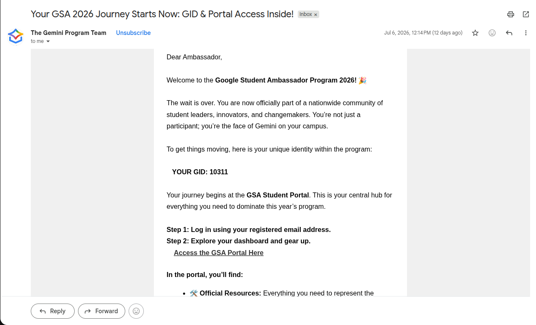Image resolution: width=536 pixels, height=325 pixels.
Task: Click the sender name 'The Gemini Program Team'
Action: tap(68, 33)
